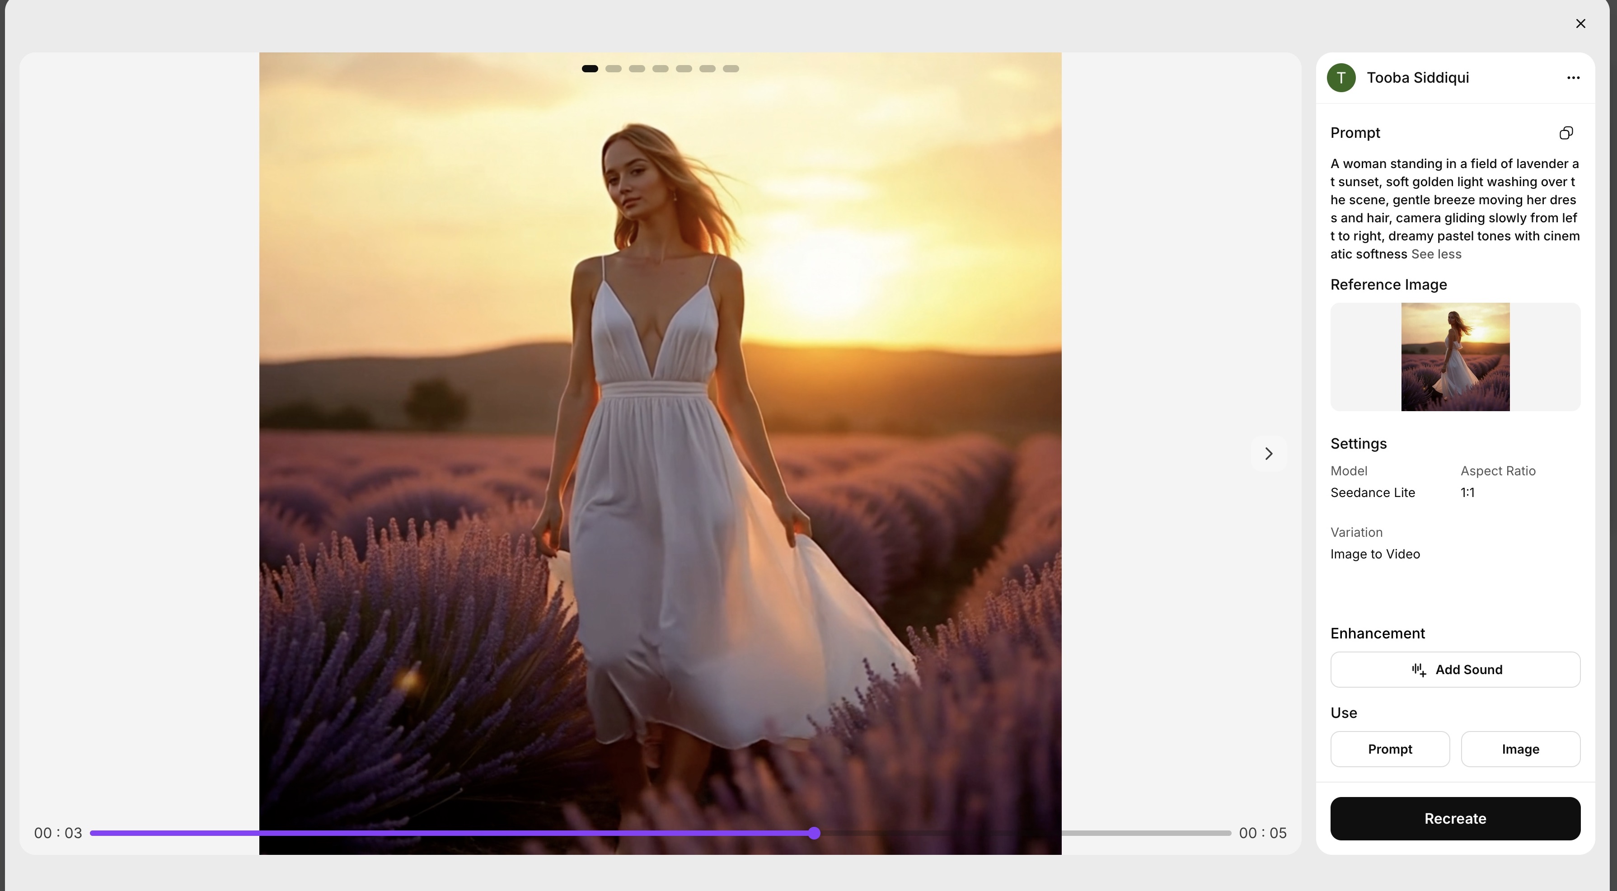Image resolution: width=1617 pixels, height=891 pixels.
Task: Select the seventh carousel indicator dot
Action: click(731, 68)
